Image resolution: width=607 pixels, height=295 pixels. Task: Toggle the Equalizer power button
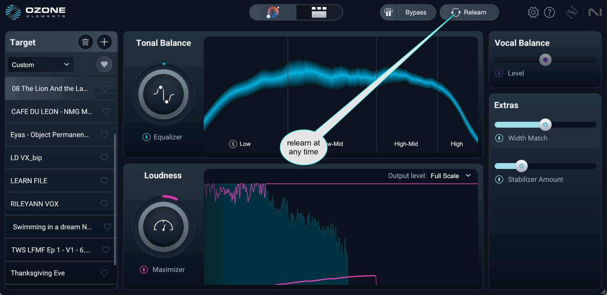(146, 137)
